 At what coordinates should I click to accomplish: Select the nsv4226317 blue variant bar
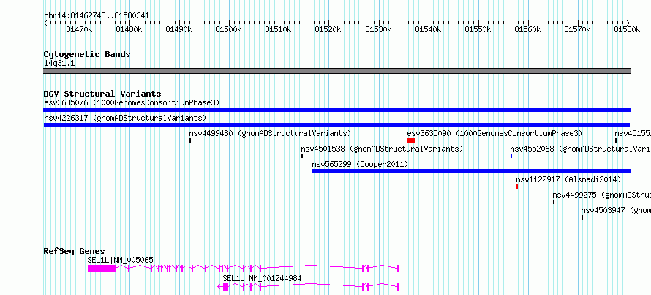point(336,125)
